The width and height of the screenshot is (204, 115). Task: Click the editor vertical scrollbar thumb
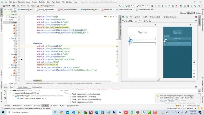tap(117, 55)
